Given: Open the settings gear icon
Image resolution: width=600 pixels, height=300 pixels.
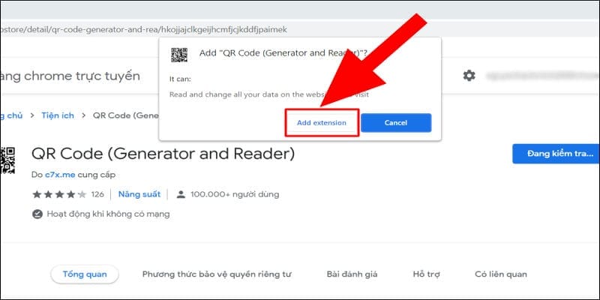Looking at the screenshot, I should [x=469, y=76].
